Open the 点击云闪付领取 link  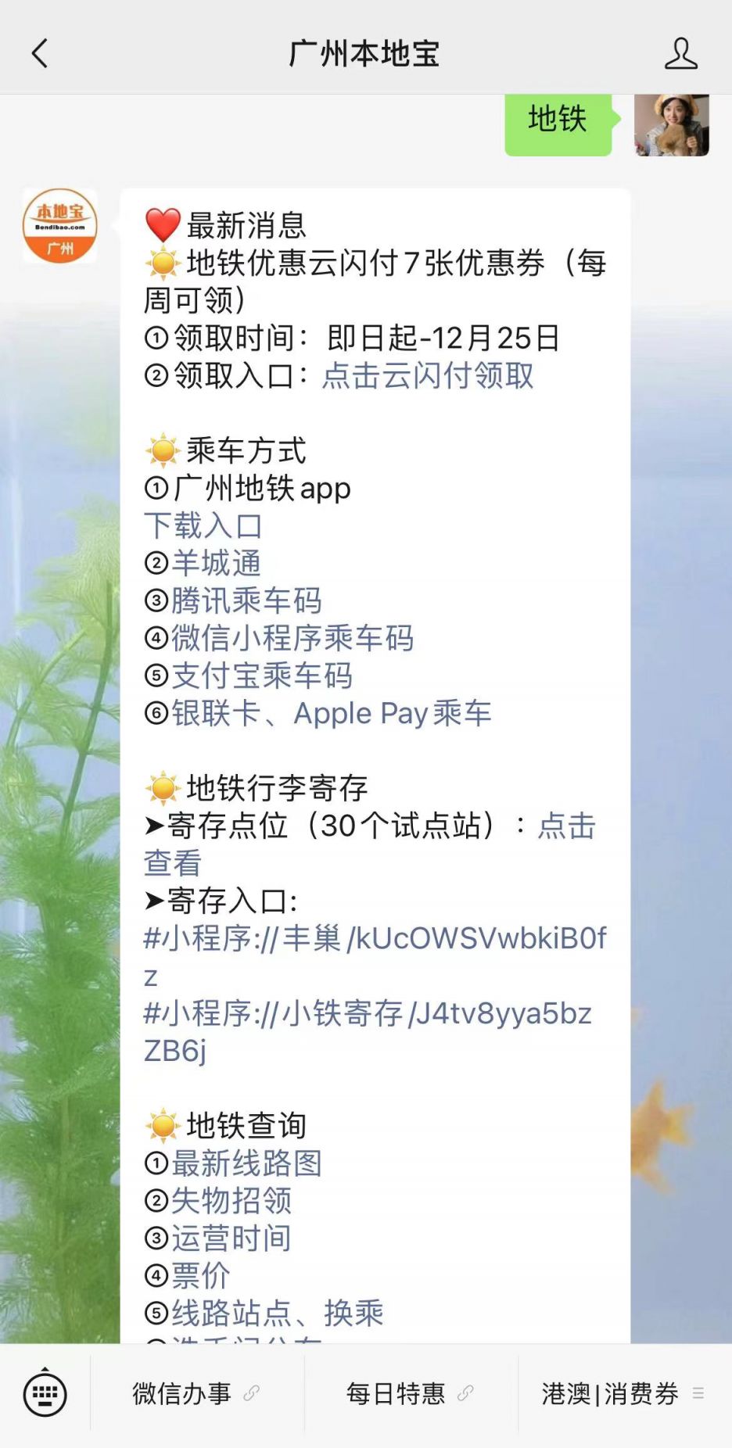pos(428,375)
